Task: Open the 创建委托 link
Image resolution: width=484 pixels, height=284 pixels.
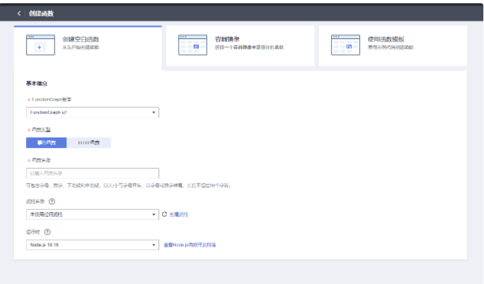Action: (x=179, y=214)
